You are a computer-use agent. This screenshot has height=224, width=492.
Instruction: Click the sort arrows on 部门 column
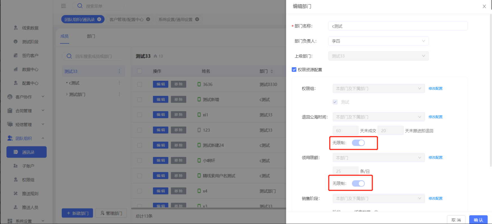(272, 71)
